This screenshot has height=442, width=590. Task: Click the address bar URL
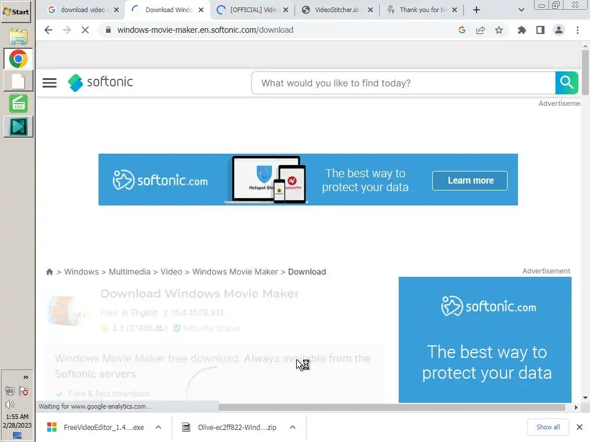click(x=205, y=30)
